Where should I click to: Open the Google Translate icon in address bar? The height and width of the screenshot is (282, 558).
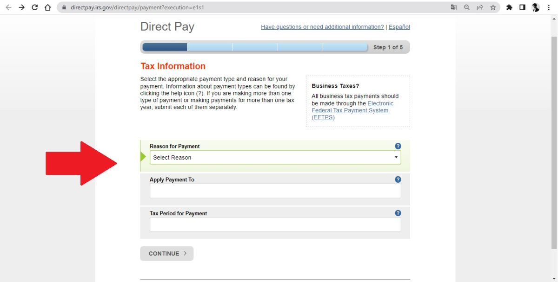(454, 7)
